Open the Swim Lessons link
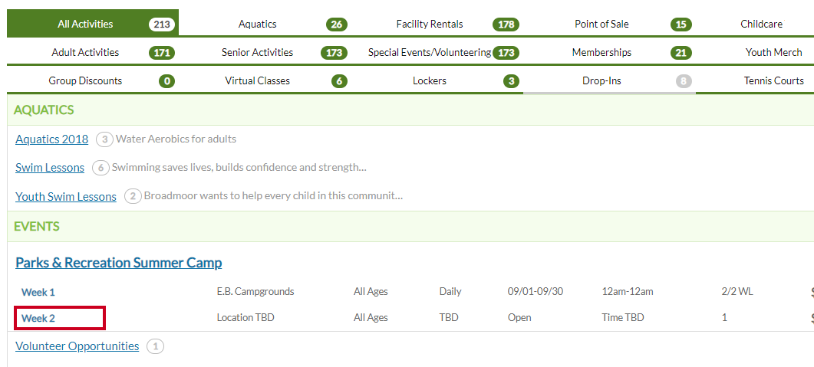This screenshot has height=367, width=814. click(50, 168)
